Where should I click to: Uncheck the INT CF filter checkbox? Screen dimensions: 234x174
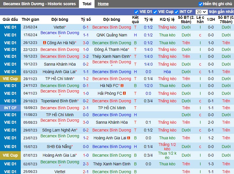[176, 12]
